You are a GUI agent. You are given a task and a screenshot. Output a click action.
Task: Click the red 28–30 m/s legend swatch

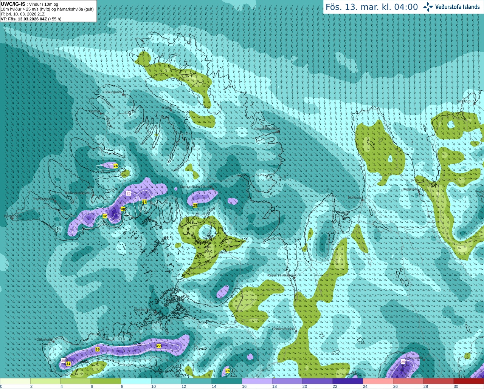tap(439, 381)
